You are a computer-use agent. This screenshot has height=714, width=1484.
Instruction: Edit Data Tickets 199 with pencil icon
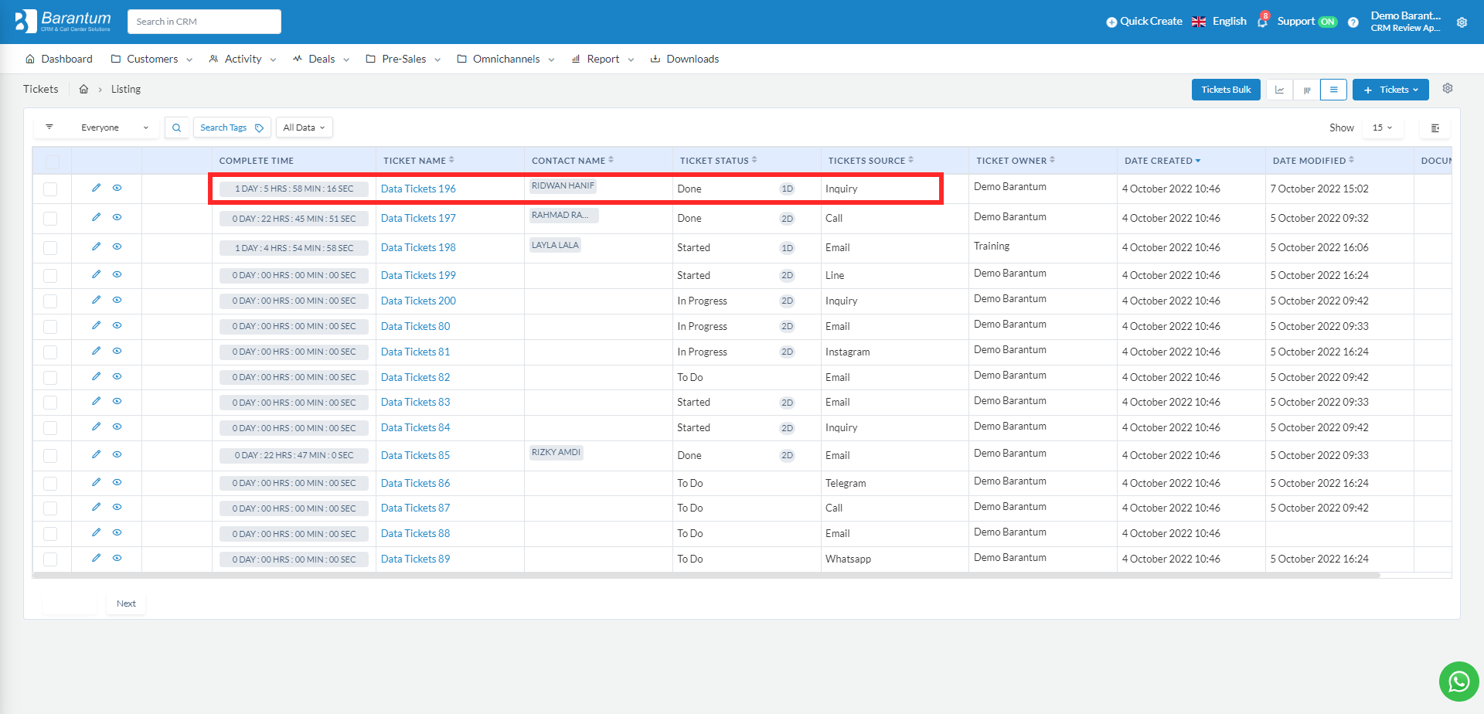pos(97,274)
